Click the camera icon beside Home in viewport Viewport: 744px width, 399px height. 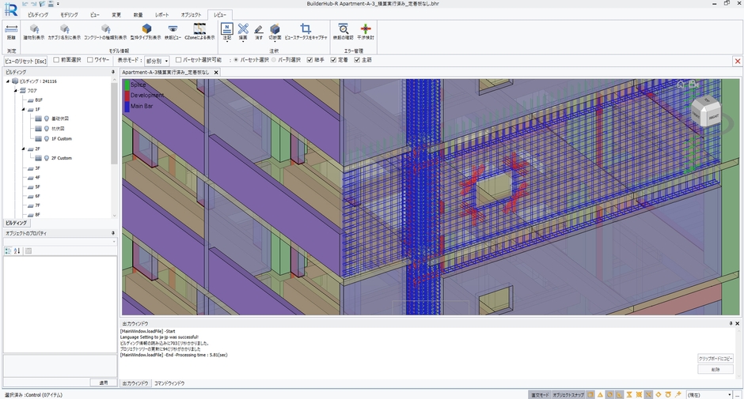point(693,85)
